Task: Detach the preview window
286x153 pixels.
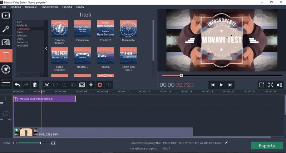Action: pos(262,85)
